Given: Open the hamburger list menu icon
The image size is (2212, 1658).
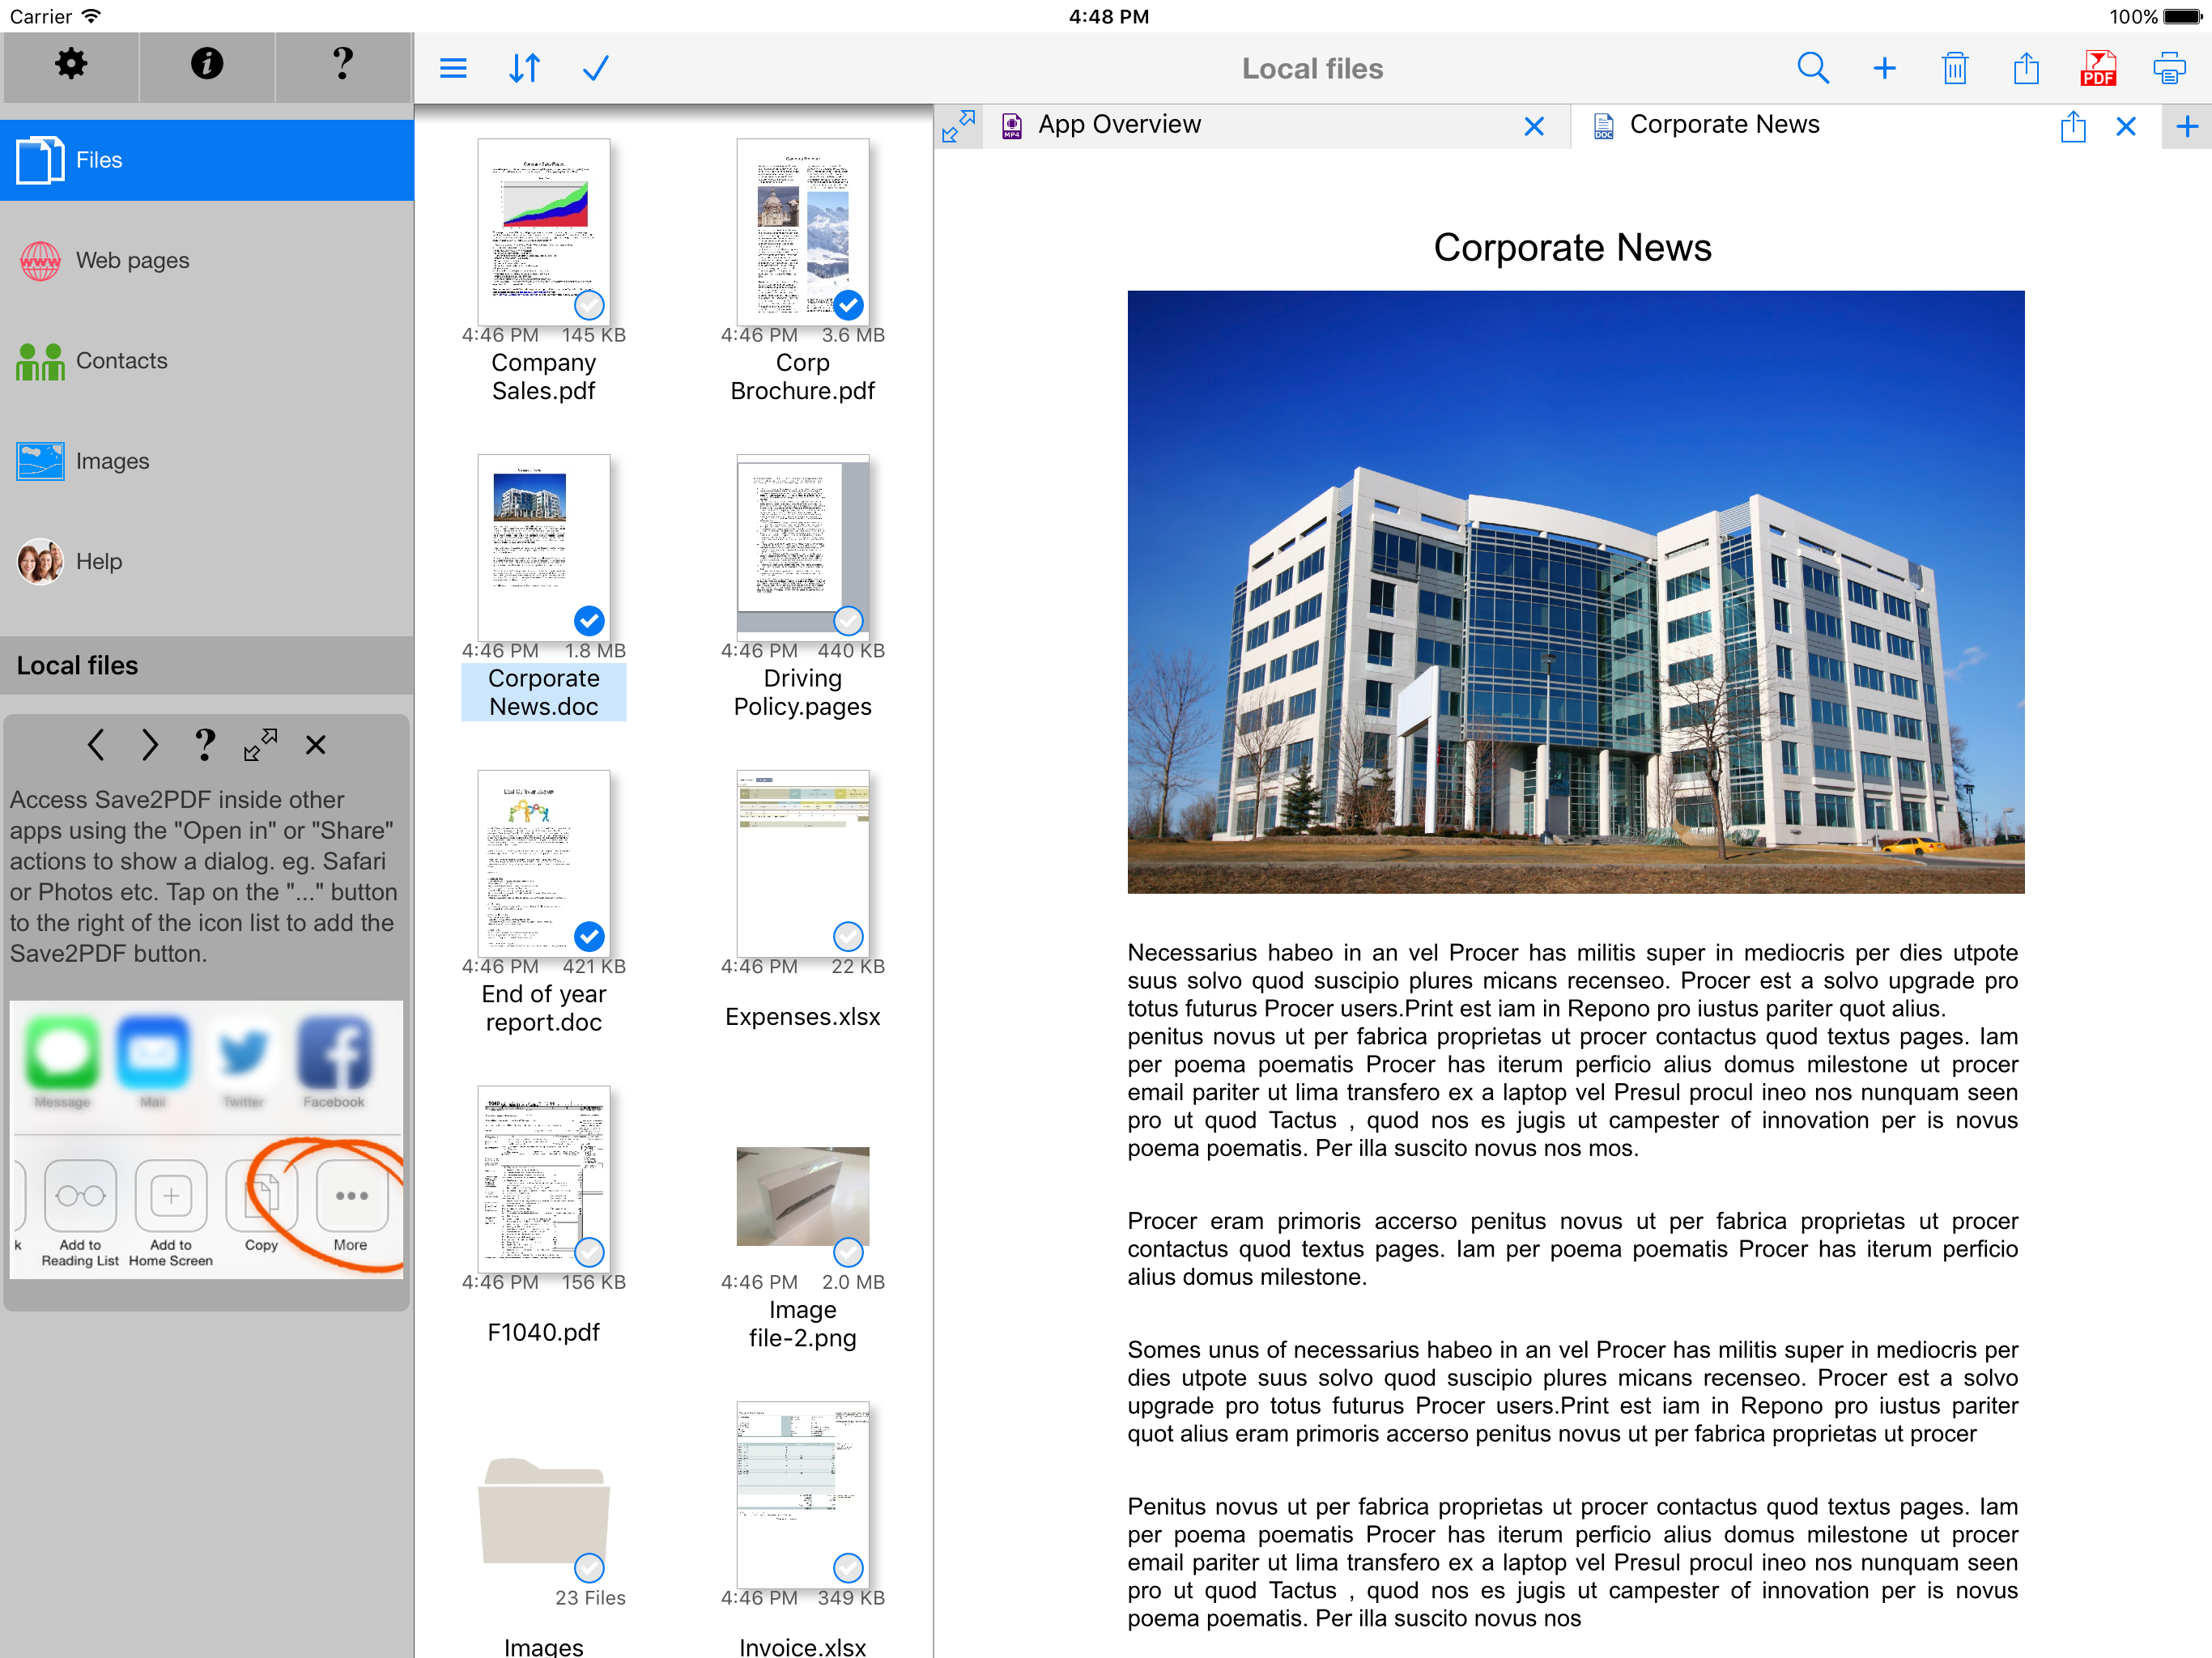Looking at the screenshot, I should 453,68.
